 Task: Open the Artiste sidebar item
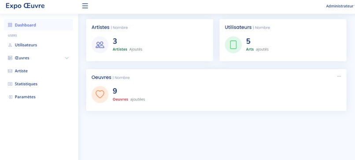[x=38, y=71]
